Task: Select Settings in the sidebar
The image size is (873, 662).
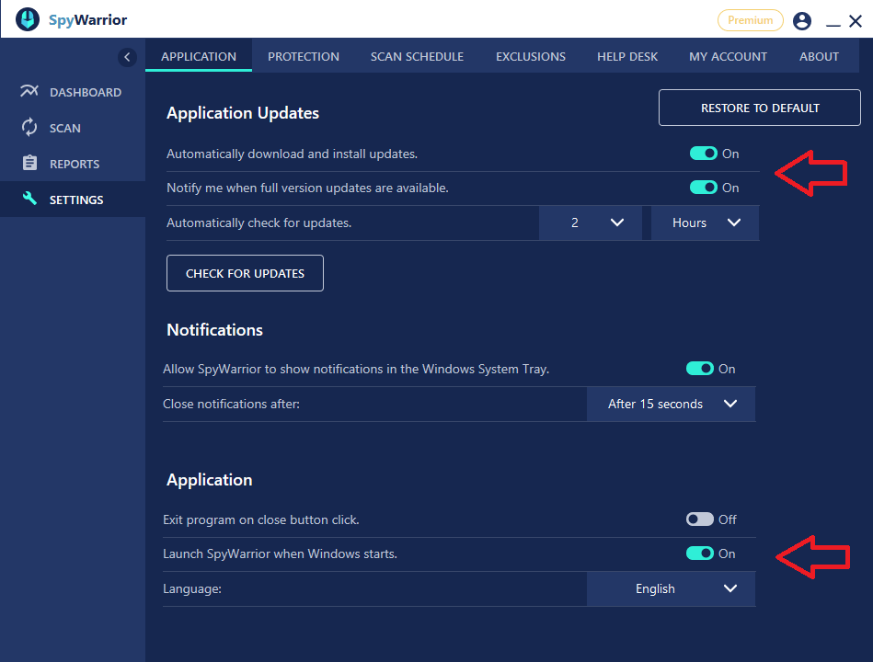Action: 73,200
